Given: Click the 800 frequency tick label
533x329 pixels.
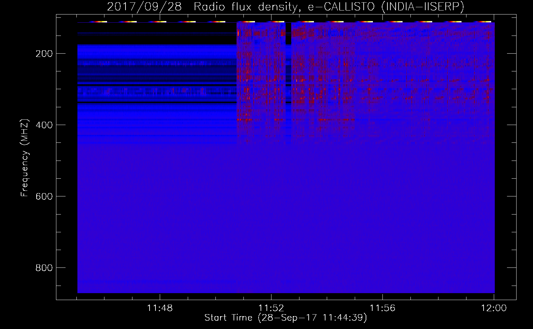Looking at the screenshot, I should click(x=44, y=268).
